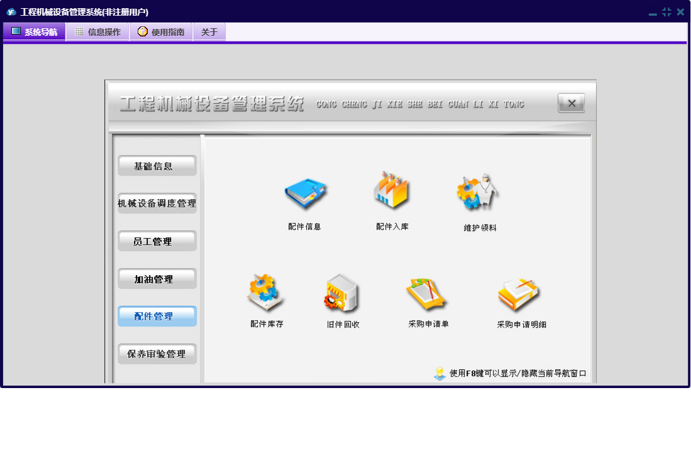Image resolution: width=691 pixels, height=454 pixels.
Task: Switch to 系统导航 tab
Action: tap(35, 31)
